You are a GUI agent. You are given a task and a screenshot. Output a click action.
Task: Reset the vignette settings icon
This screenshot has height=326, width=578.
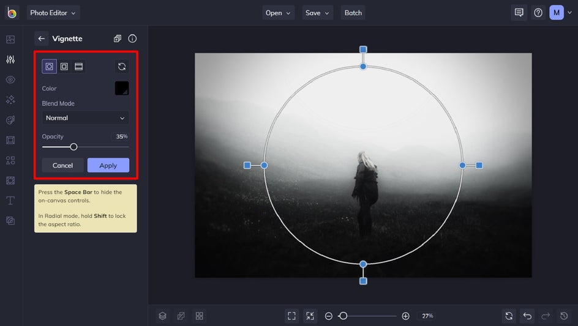(x=122, y=66)
